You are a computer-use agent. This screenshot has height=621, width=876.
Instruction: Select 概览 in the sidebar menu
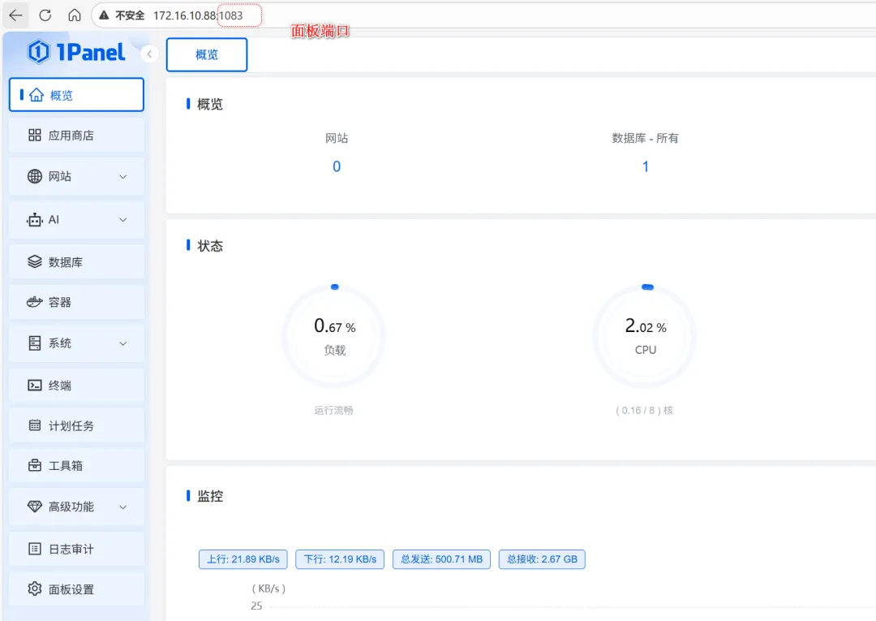76,94
